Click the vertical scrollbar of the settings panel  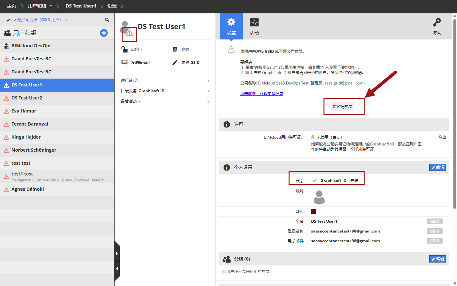(x=455, y=113)
